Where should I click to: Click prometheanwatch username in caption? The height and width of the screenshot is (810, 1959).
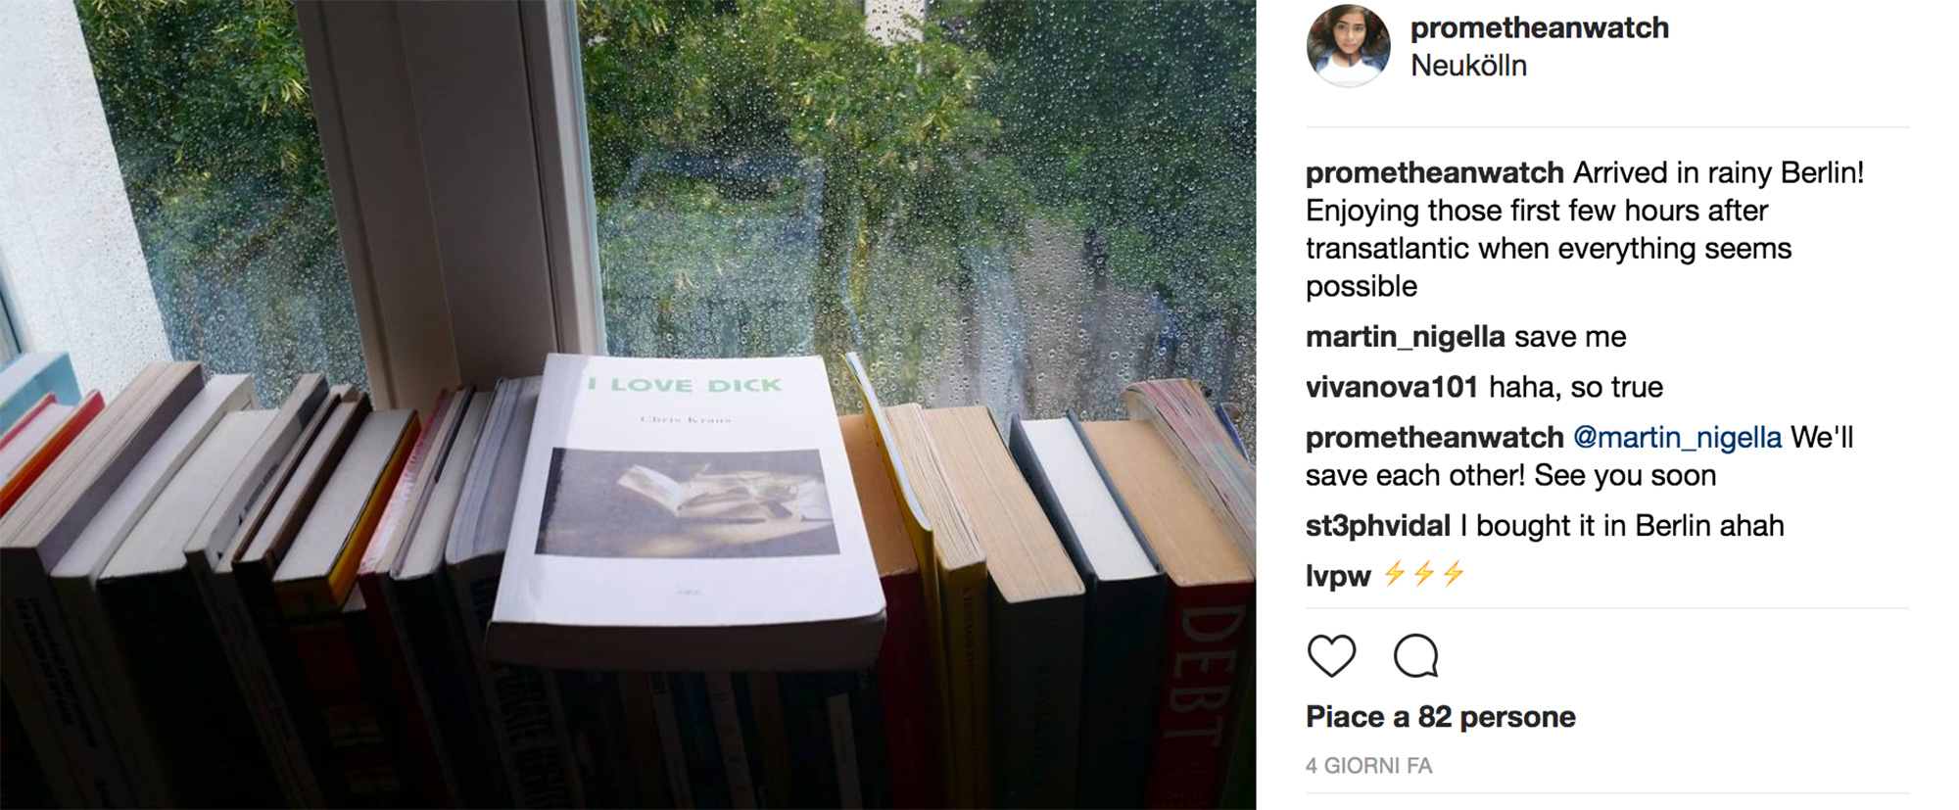coord(1434,172)
